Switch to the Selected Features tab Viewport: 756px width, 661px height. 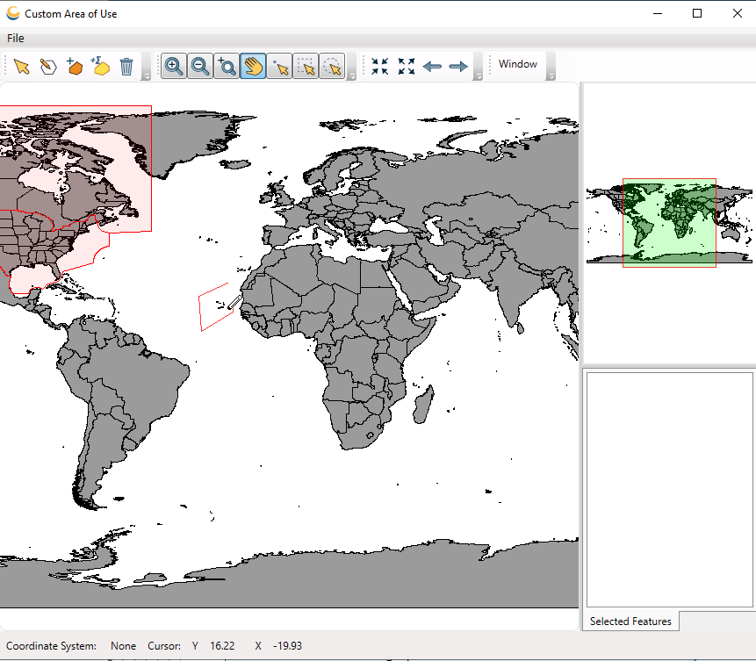(630, 621)
